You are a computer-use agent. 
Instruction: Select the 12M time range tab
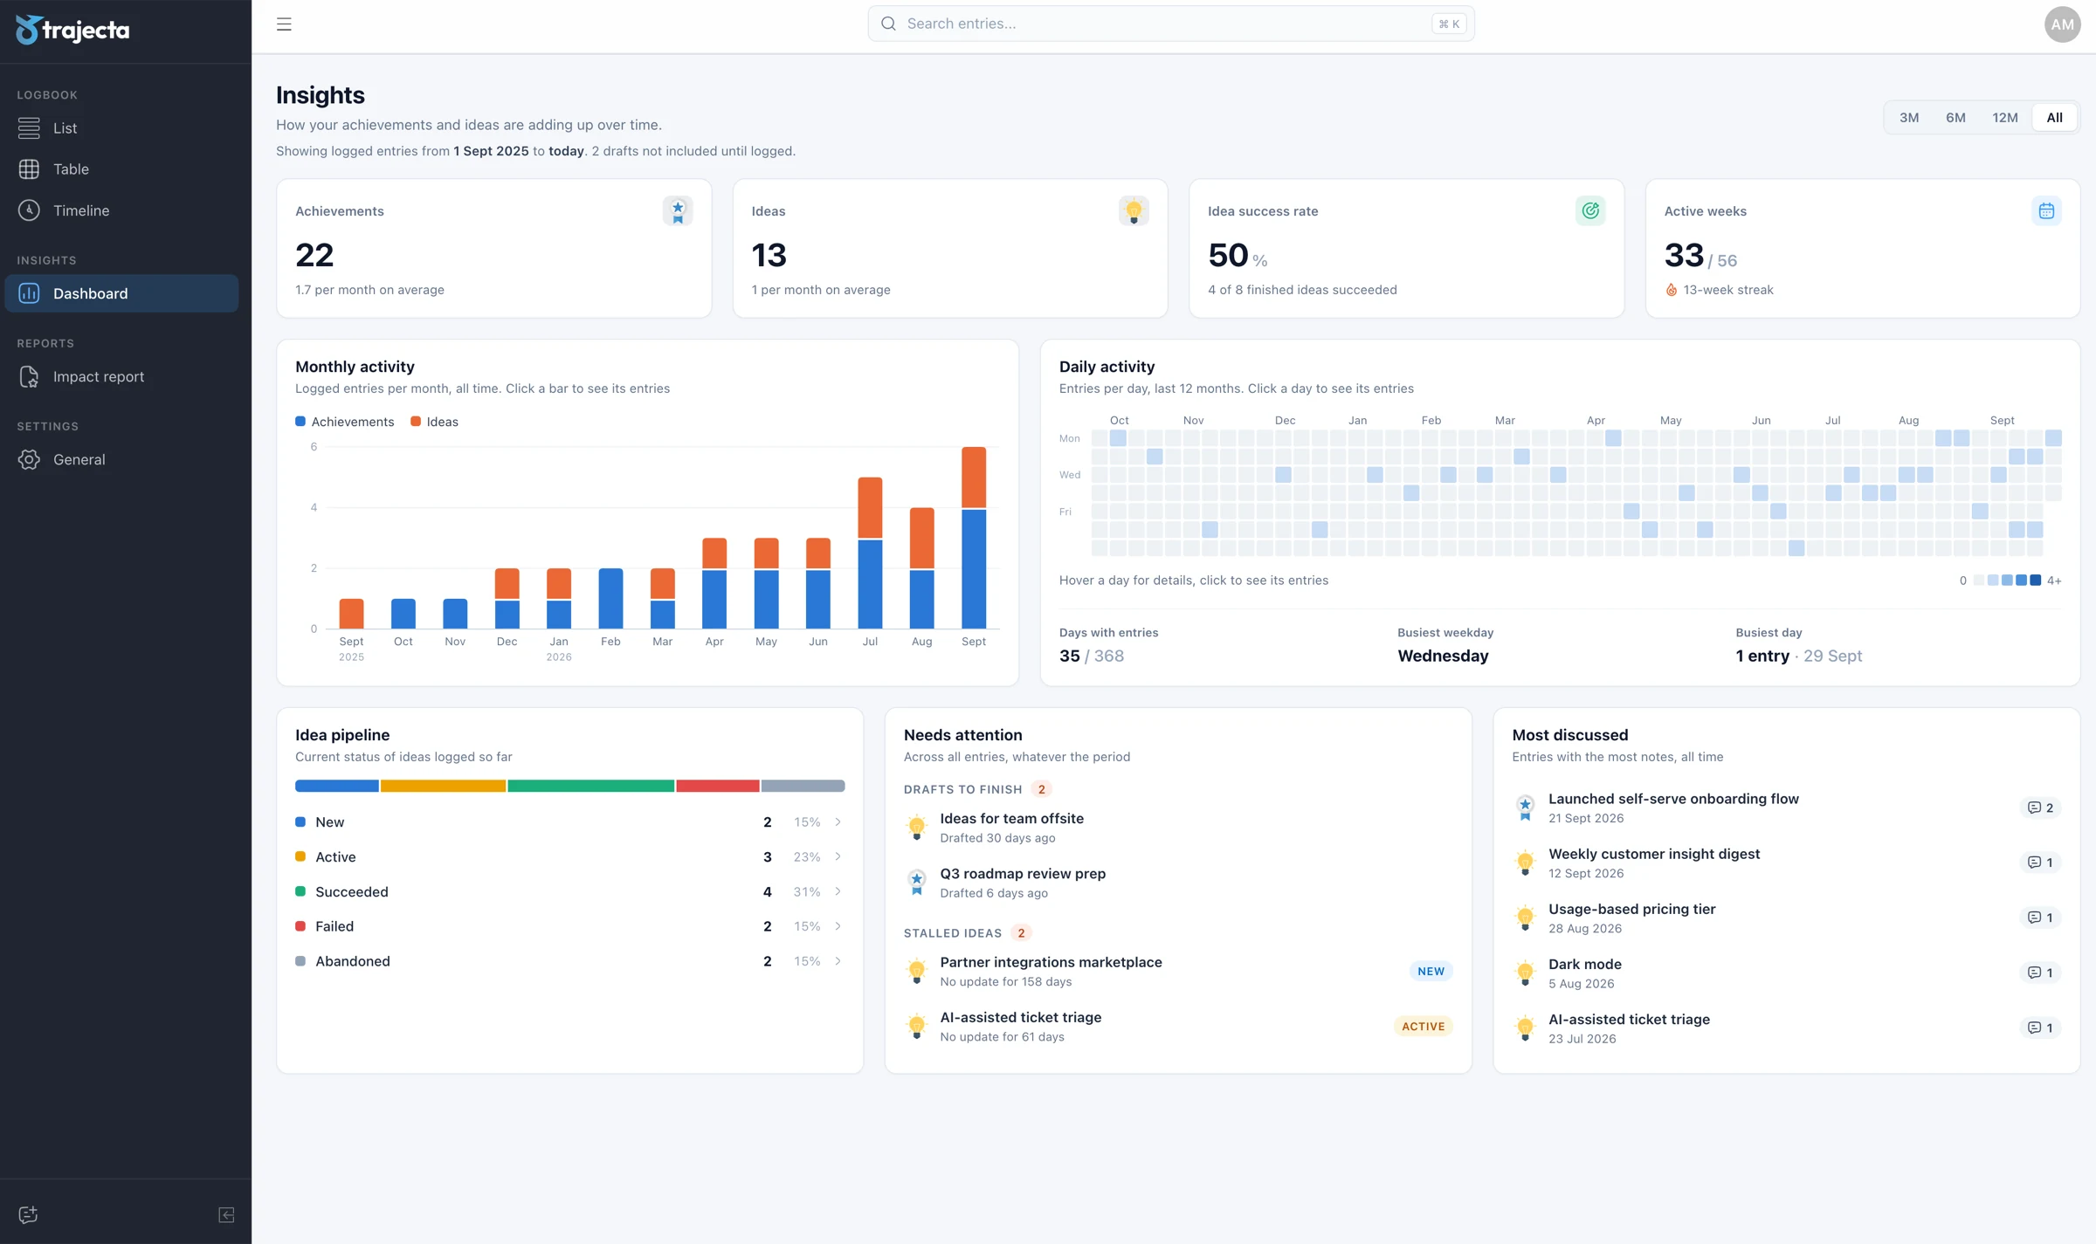(x=2004, y=117)
